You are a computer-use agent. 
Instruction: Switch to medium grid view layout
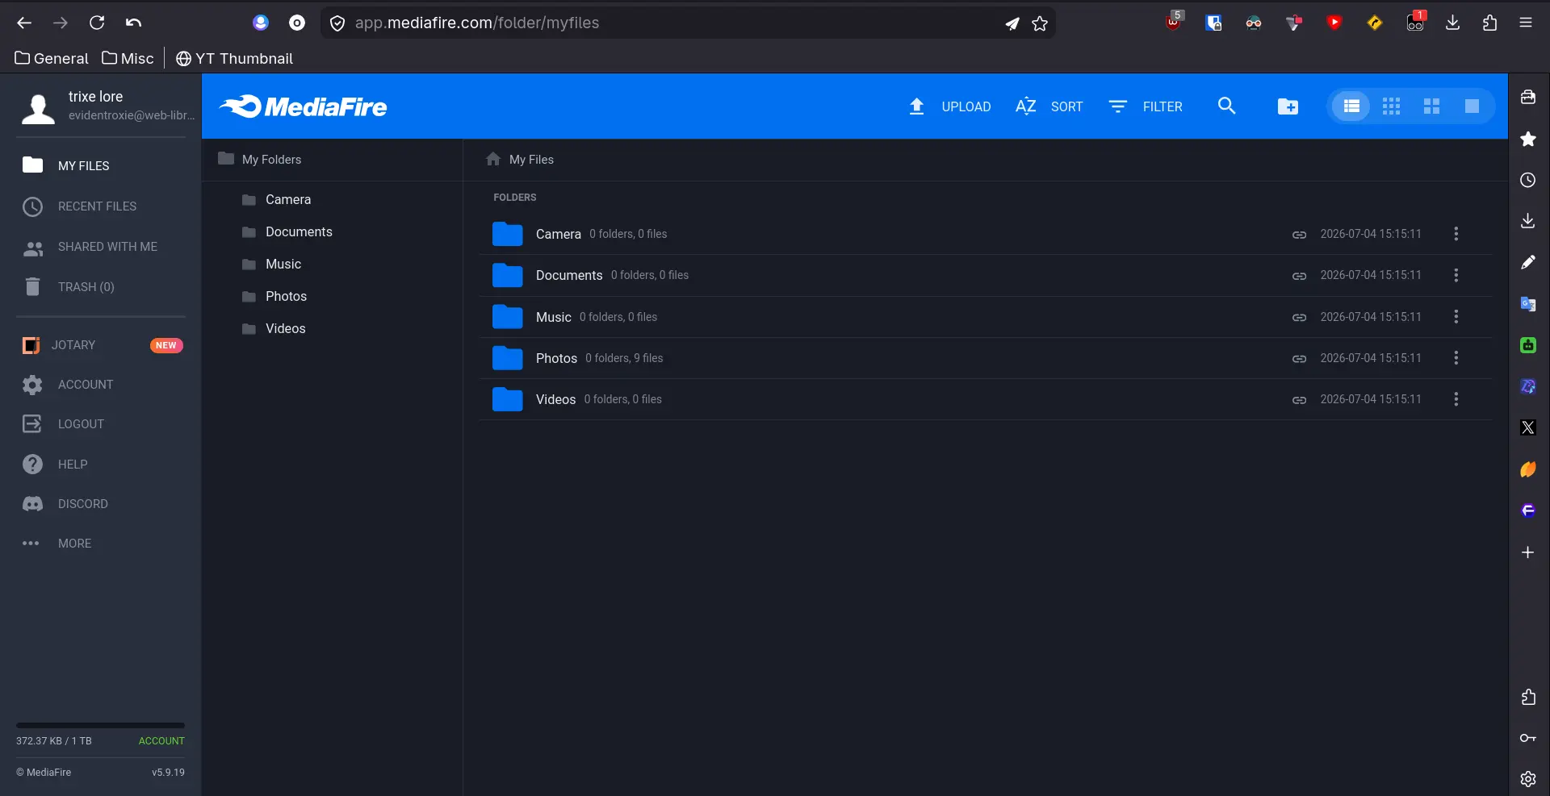pos(1431,106)
